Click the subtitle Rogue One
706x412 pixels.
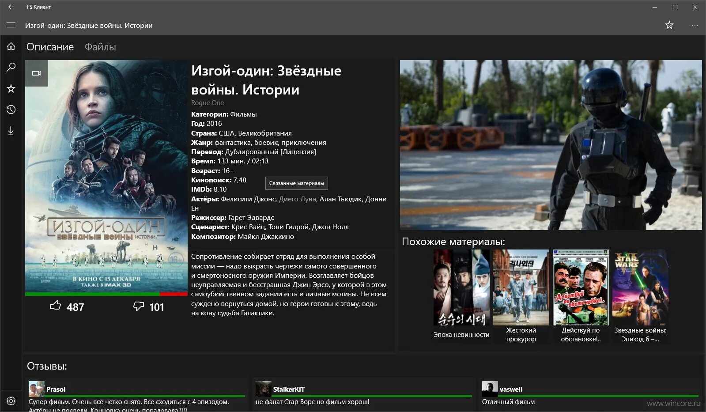tap(208, 103)
